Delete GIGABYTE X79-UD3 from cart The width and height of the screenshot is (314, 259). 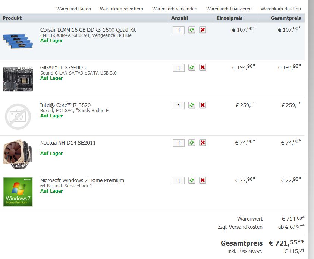coord(202,67)
